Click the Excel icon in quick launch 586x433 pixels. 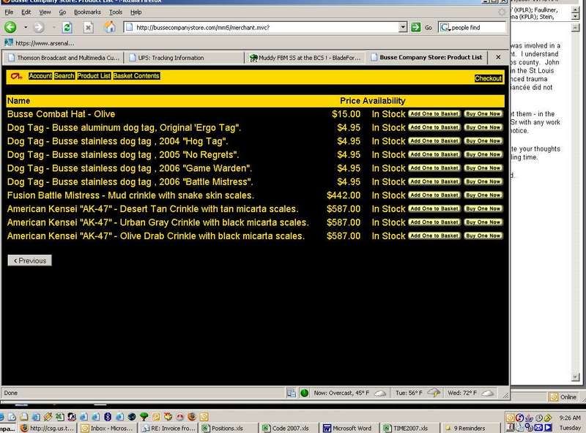[x=60, y=417]
